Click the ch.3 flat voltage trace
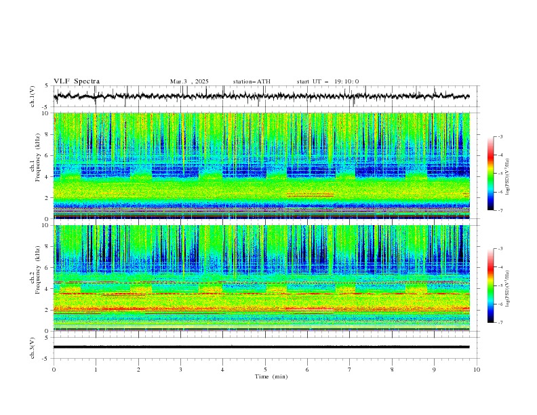The height and width of the screenshot is (415, 537). [262, 347]
